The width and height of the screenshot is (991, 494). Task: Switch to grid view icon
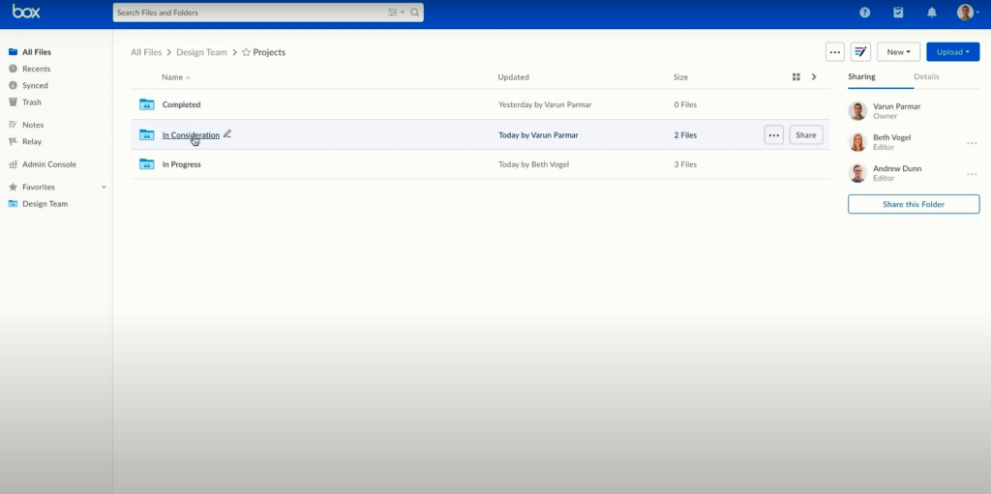796,77
